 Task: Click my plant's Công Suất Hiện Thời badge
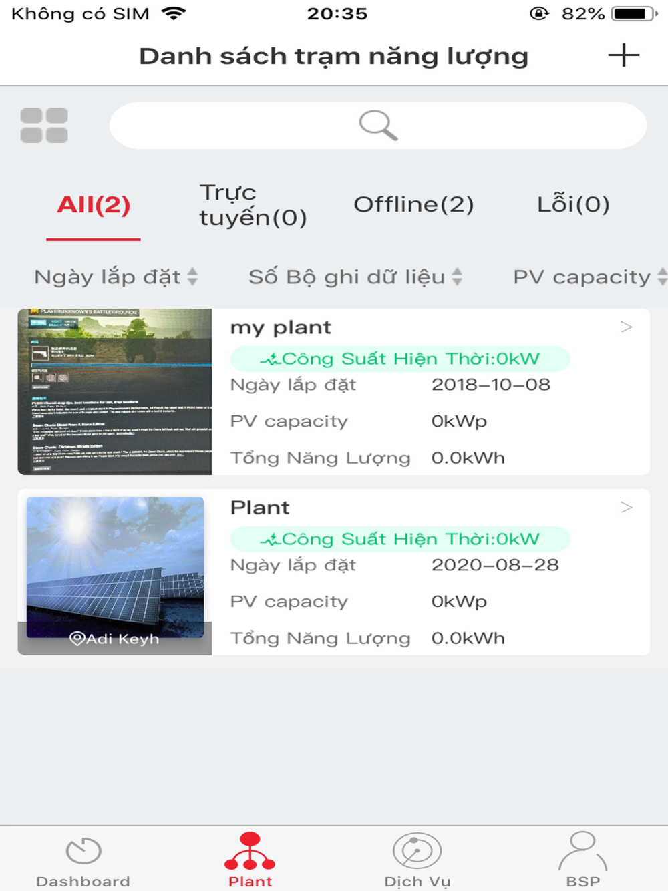[400, 359]
